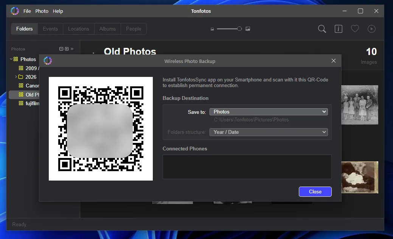
Task: Expand the 2026 folder node
Action: tap(16, 77)
